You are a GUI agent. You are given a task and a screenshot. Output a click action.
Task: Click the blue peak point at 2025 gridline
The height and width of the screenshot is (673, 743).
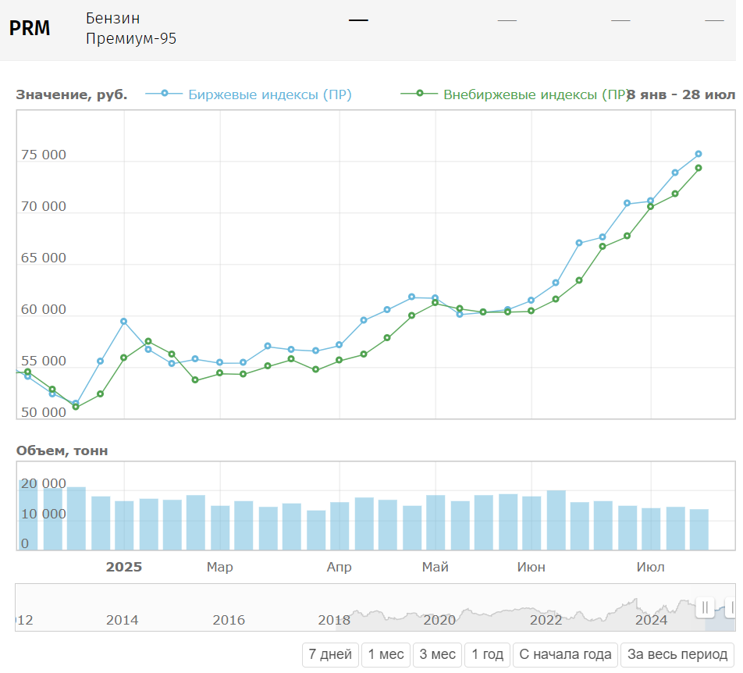click(123, 322)
